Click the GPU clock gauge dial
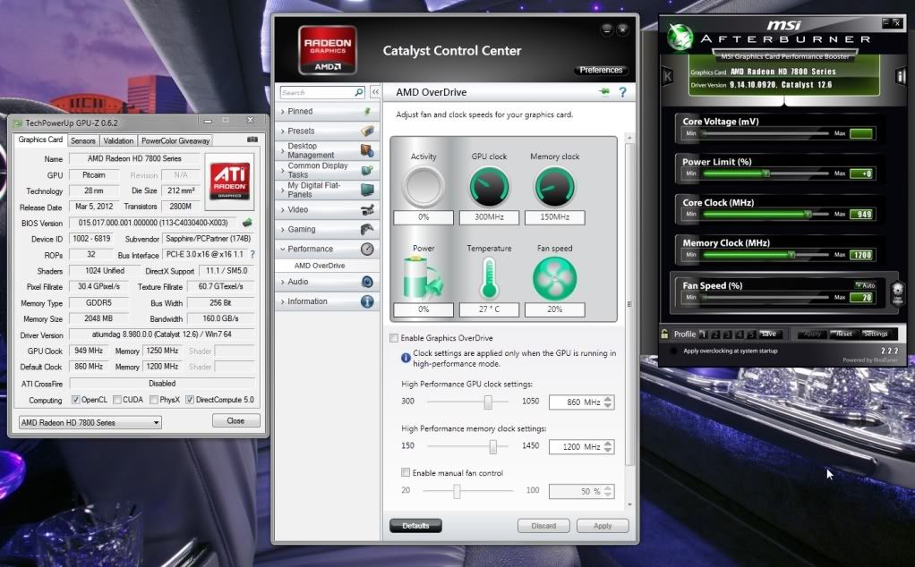The height and width of the screenshot is (567, 915). tap(489, 187)
